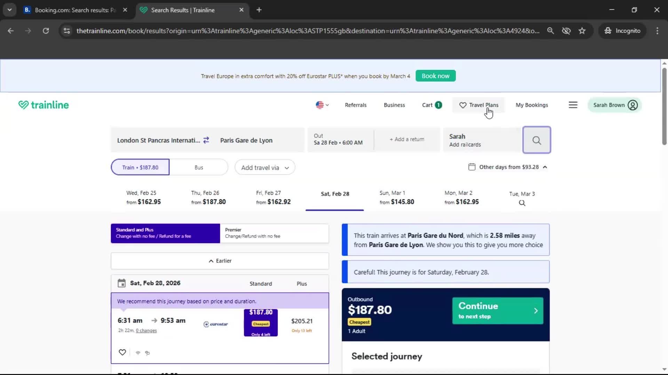Open Travel Plans menu item

(479, 105)
